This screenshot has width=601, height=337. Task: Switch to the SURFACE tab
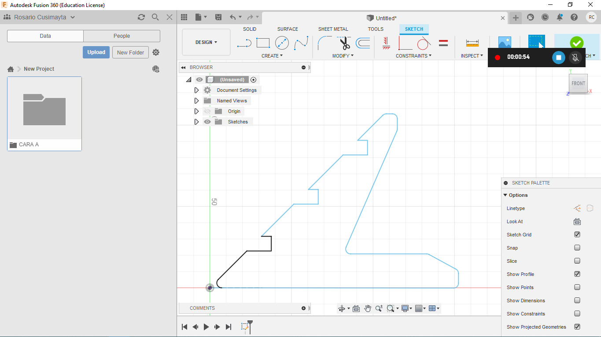(288, 29)
